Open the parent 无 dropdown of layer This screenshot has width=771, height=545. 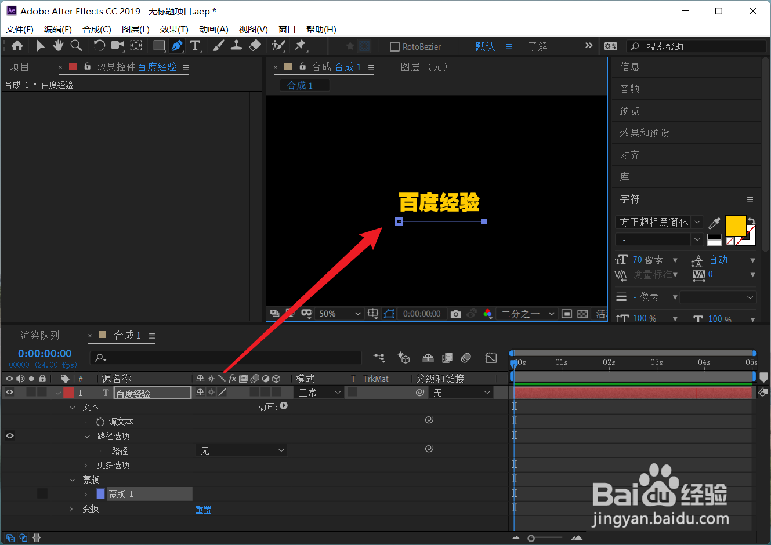point(462,393)
